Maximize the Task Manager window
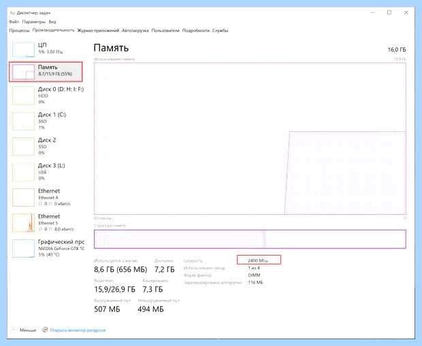 [389, 13]
